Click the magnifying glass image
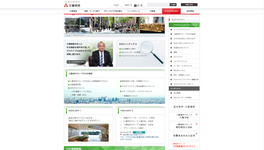 152,52
